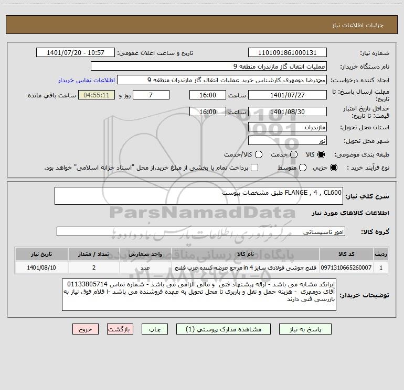Click the goods group field امور تاسیساتی
Viewport: 404px width, 390px height.
[x=201, y=231]
